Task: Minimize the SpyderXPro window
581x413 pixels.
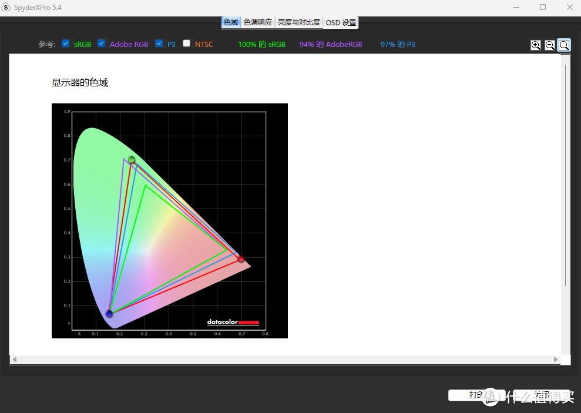Action: (x=516, y=8)
